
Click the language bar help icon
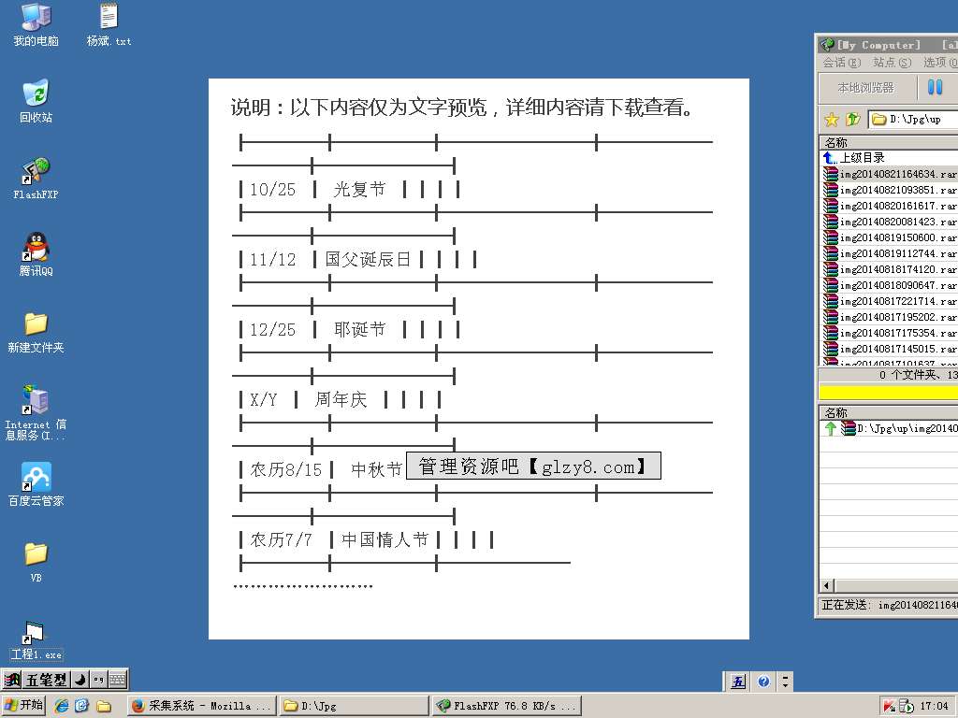click(763, 682)
